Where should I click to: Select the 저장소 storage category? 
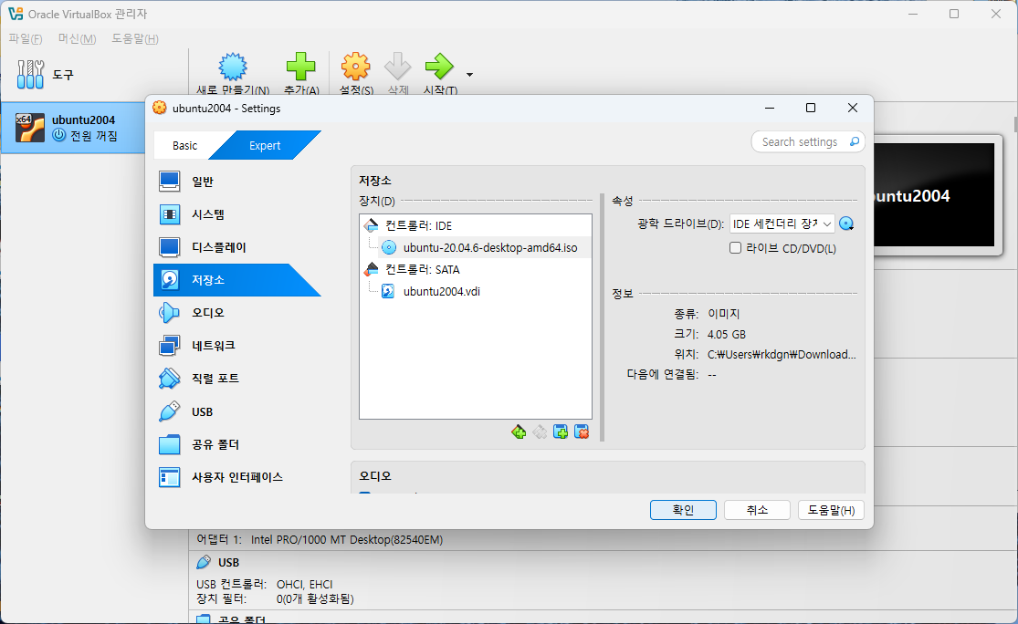coord(237,279)
